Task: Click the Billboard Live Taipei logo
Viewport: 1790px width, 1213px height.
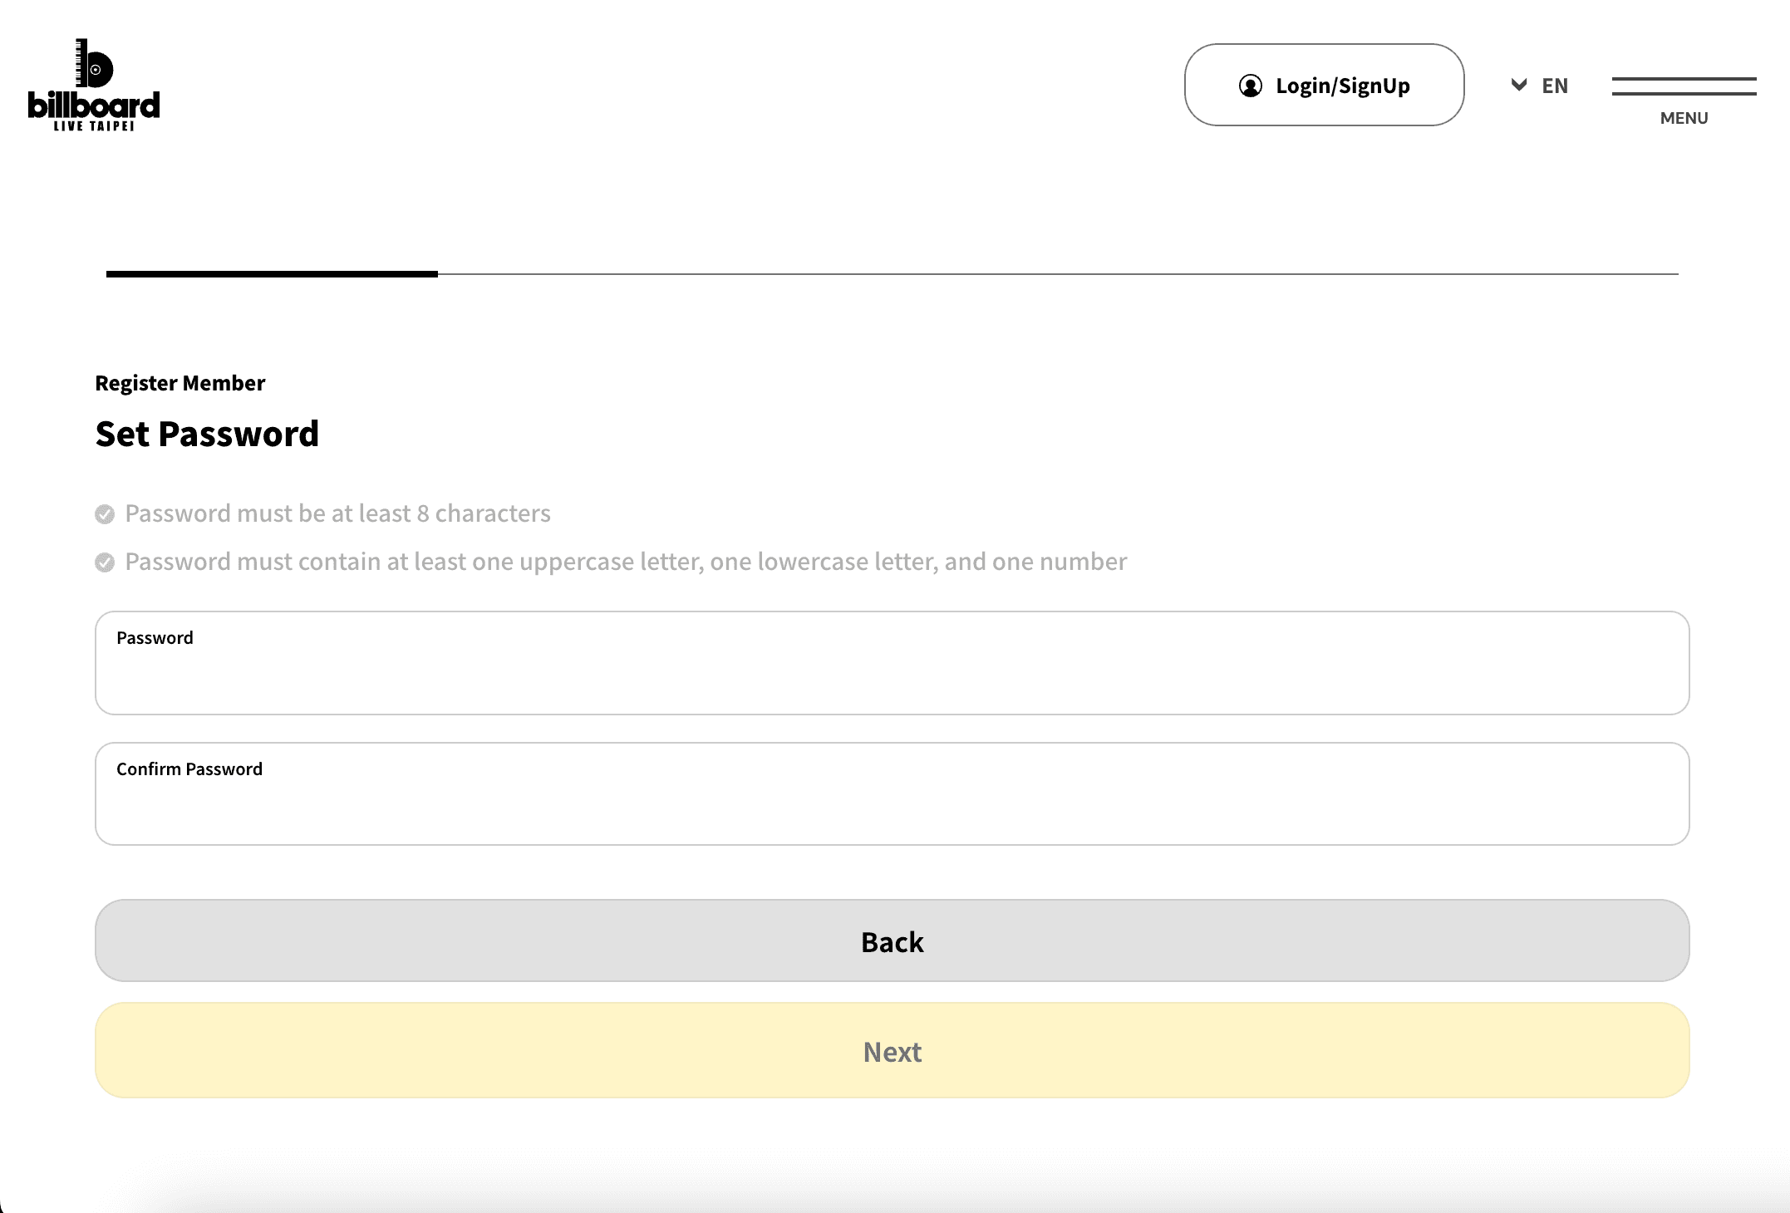Action: tap(94, 85)
